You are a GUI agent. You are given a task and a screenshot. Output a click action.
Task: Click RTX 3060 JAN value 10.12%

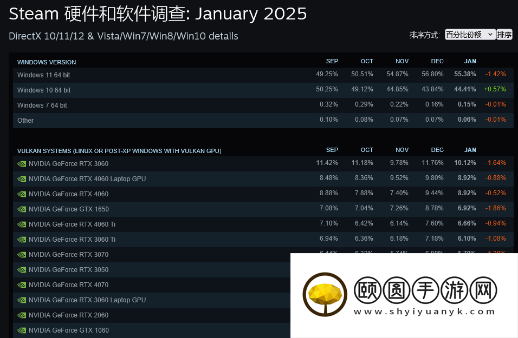(465, 163)
